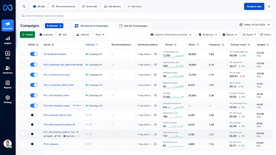Screen dimensions: 276x155
Task: Click the info icon for 20-35_Beard-Interests attribution
Action: [155, 54]
